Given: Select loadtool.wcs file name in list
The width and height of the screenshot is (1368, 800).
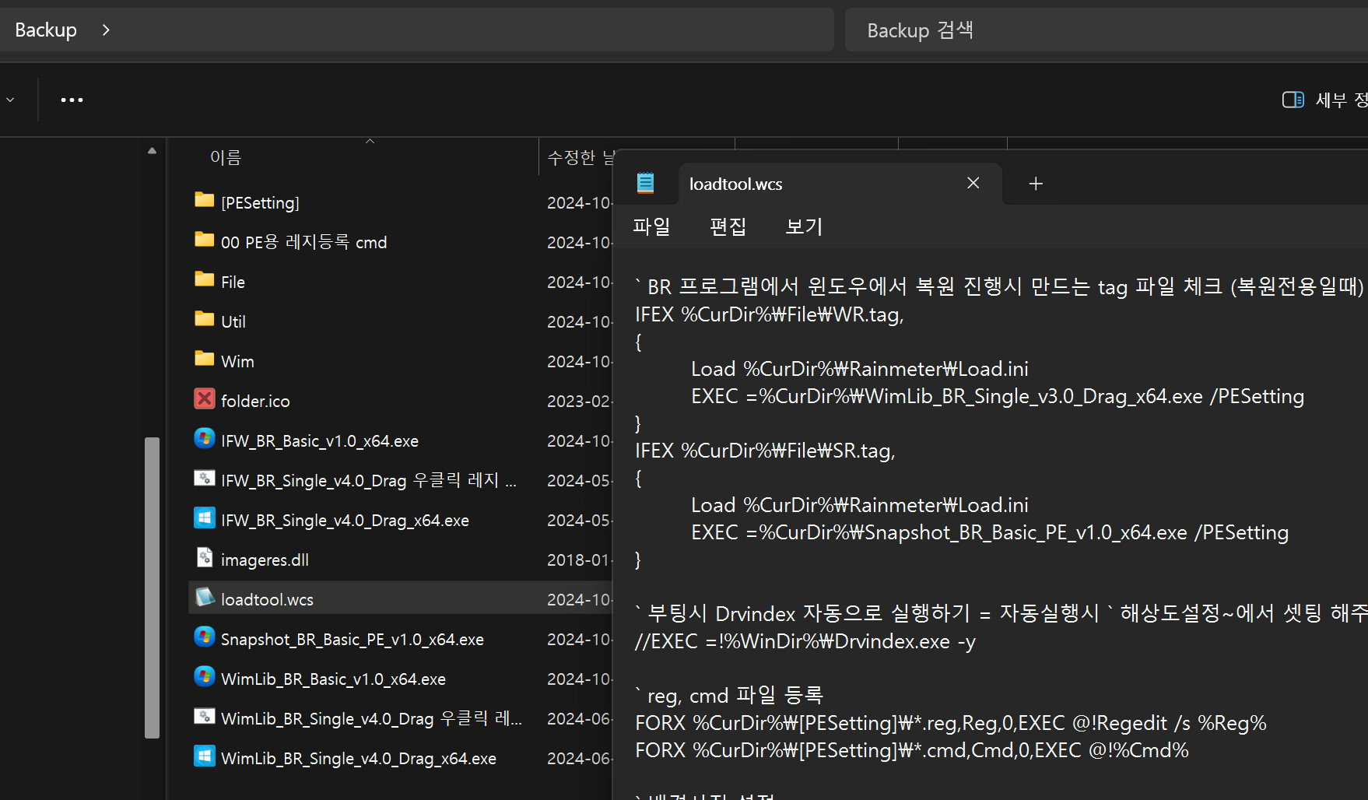Looking at the screenshot, I should click(267, 599).
